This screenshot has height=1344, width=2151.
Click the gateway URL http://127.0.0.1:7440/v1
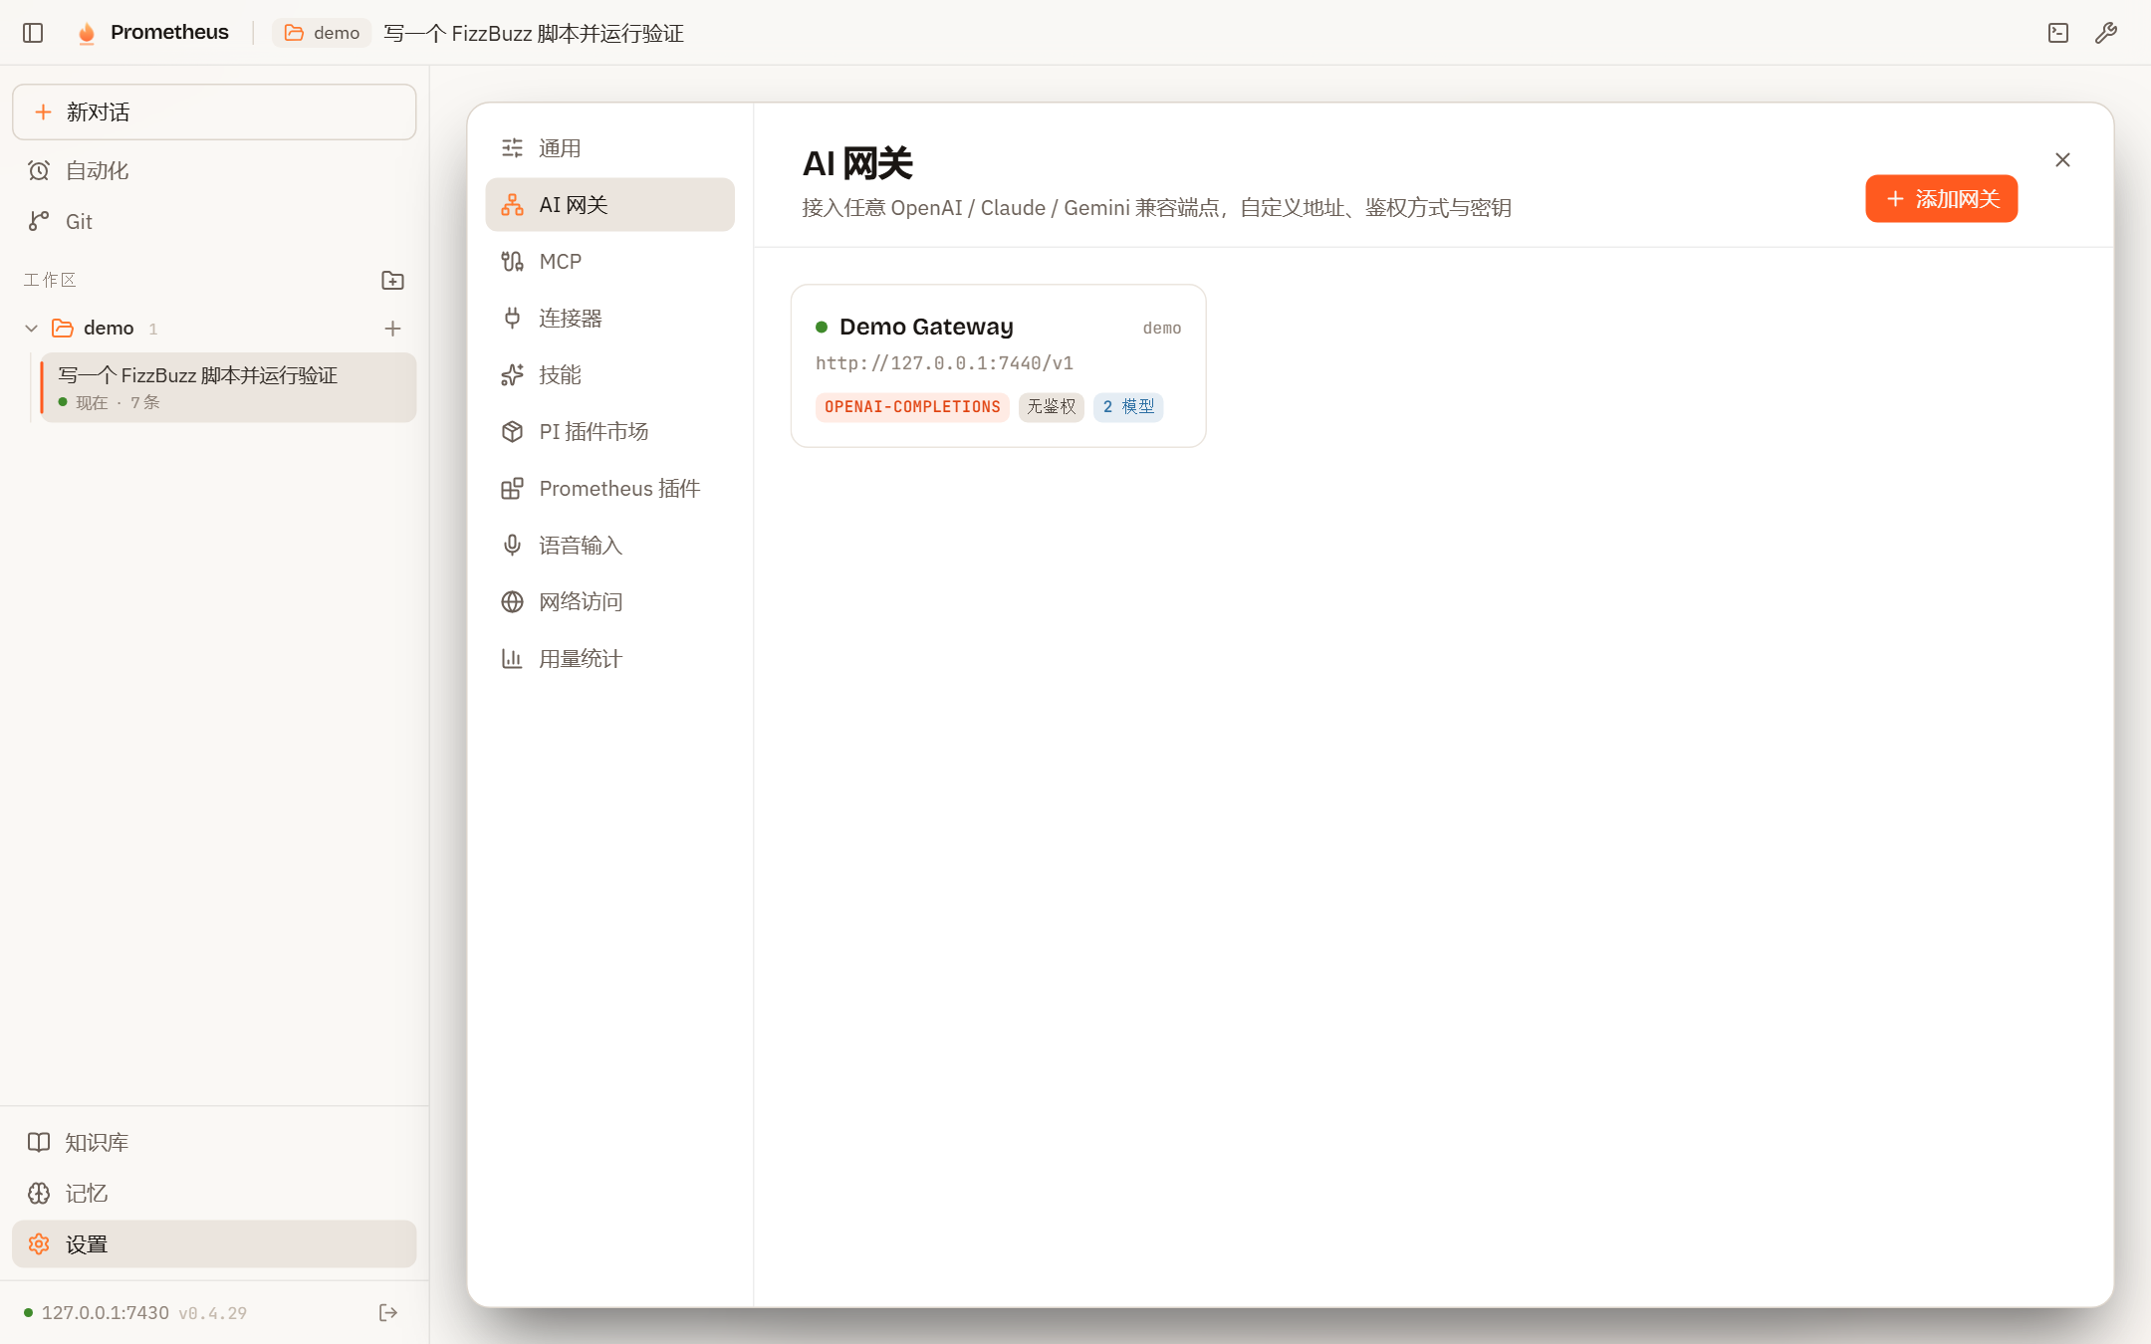pyautogui.click(x=944, y=363)
